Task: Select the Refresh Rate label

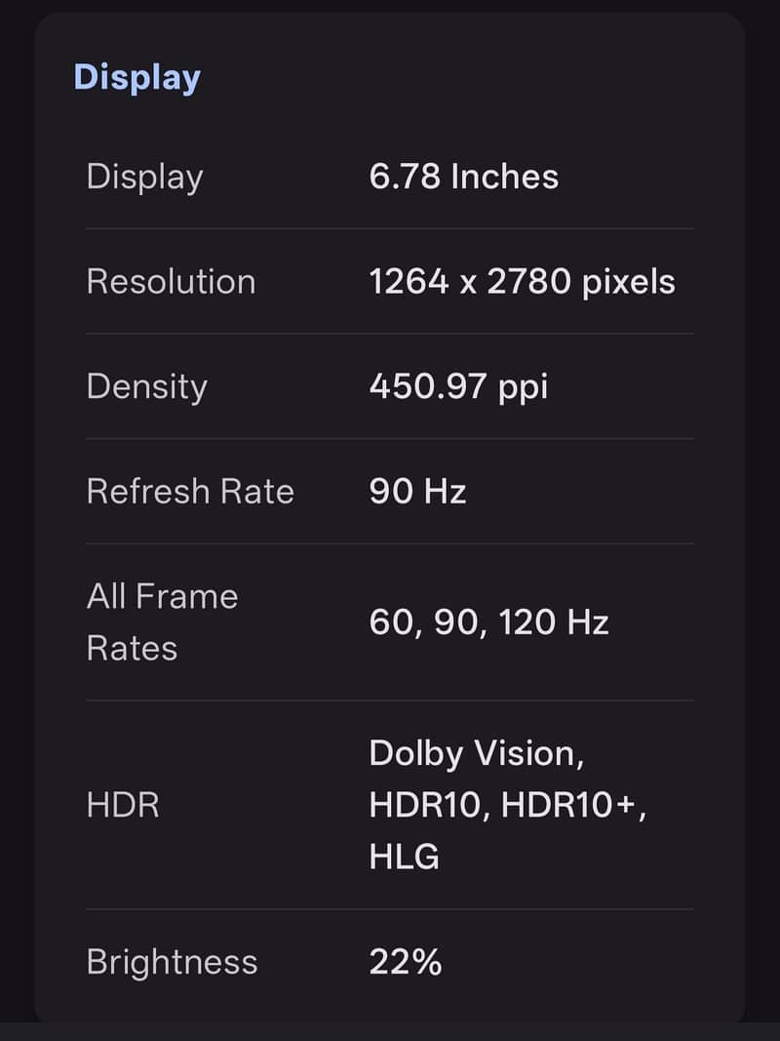Action: 190,492
